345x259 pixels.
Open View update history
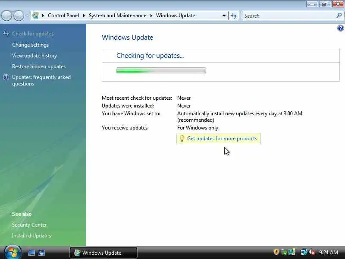click(34, 56)
